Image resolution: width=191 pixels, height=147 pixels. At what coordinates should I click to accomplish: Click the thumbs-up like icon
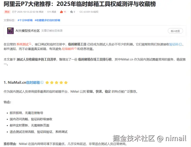61,12
